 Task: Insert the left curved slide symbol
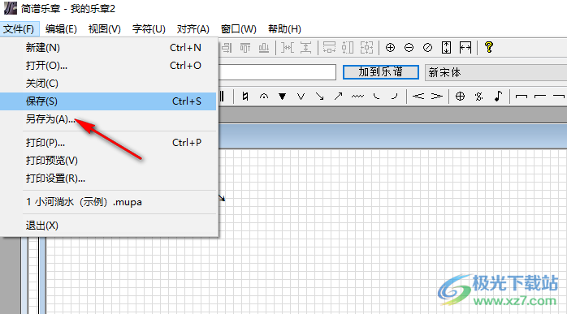(x=376, y=96)
